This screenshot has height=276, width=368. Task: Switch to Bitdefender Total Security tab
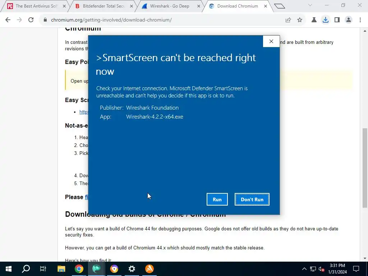[x=103, y=6]
